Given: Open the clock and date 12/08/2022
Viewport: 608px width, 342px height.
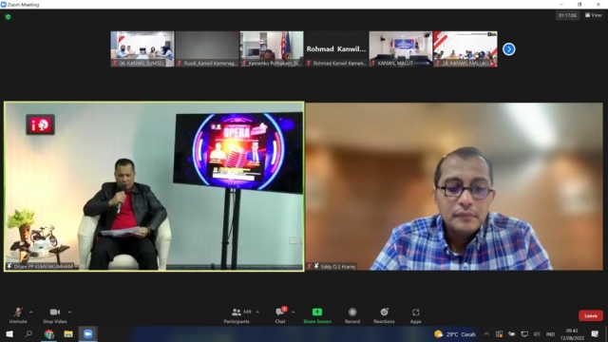Looking at the screenshot, I should coord(572,334).
